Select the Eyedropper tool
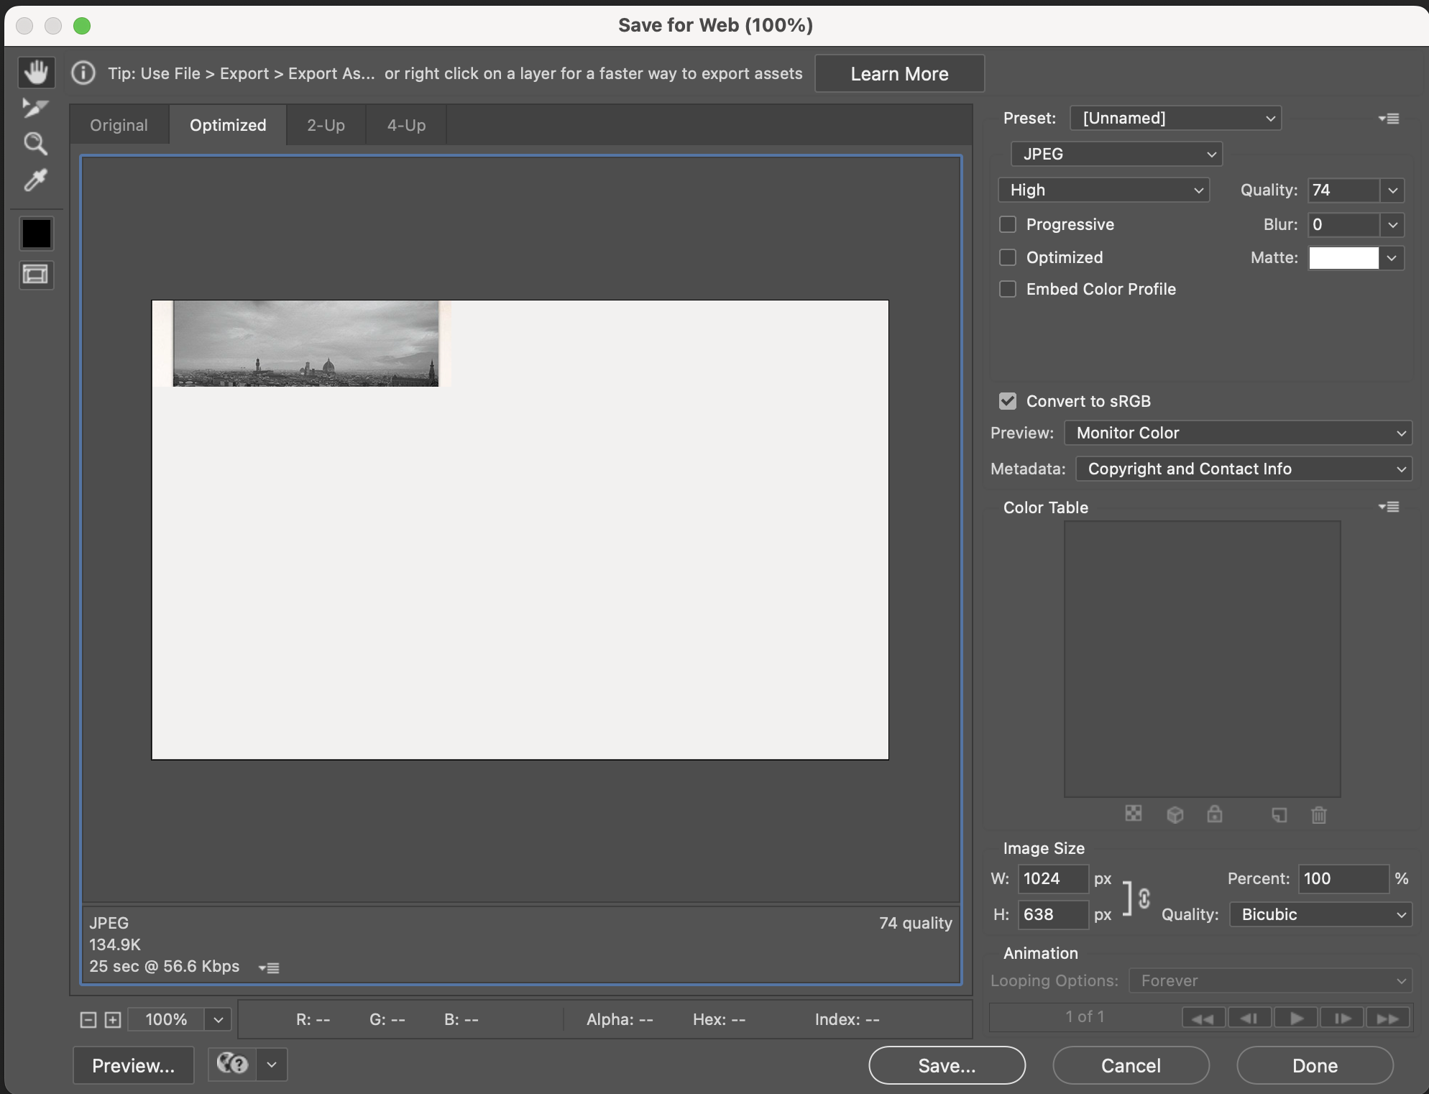This screenshot has width=1429, height=1094. pyautogui.click(x=36, y=180)
